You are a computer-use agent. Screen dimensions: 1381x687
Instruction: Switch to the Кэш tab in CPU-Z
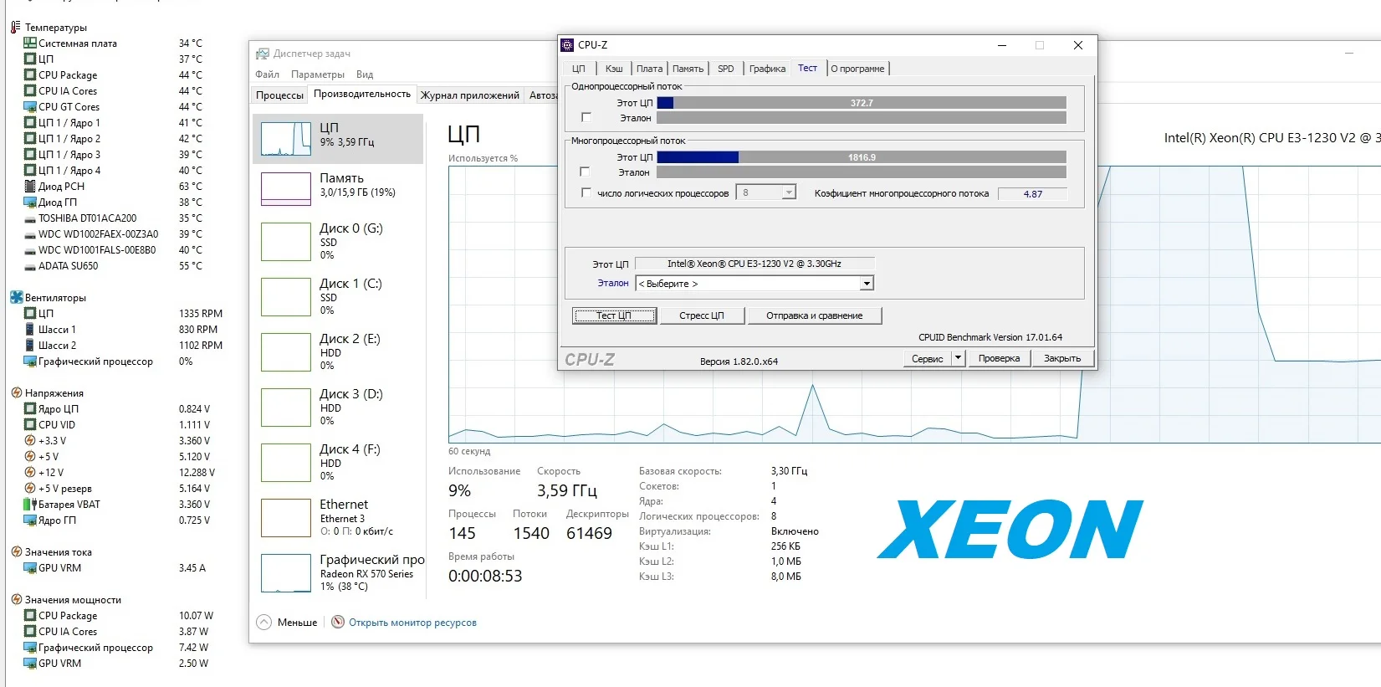(614, 69)
